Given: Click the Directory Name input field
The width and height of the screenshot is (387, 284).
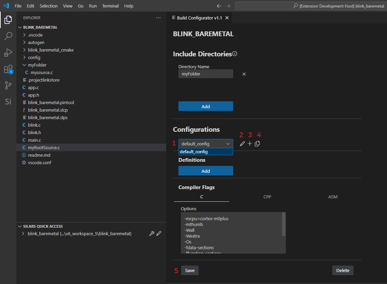Looking at the screenshot, I should (x=205, y=74).
